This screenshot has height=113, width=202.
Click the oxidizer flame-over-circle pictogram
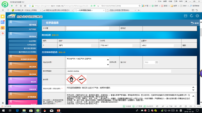70,80
